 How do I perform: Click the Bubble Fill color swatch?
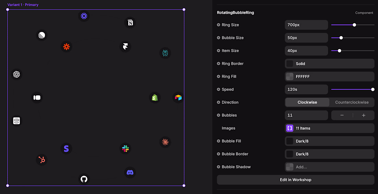tap(290, 141)
